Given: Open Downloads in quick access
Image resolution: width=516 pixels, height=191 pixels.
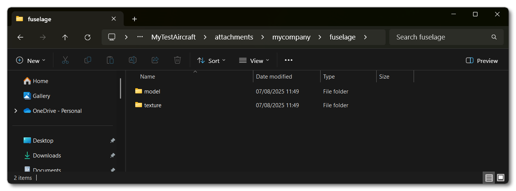Looking at the screenshot, I should coord(42,156).
